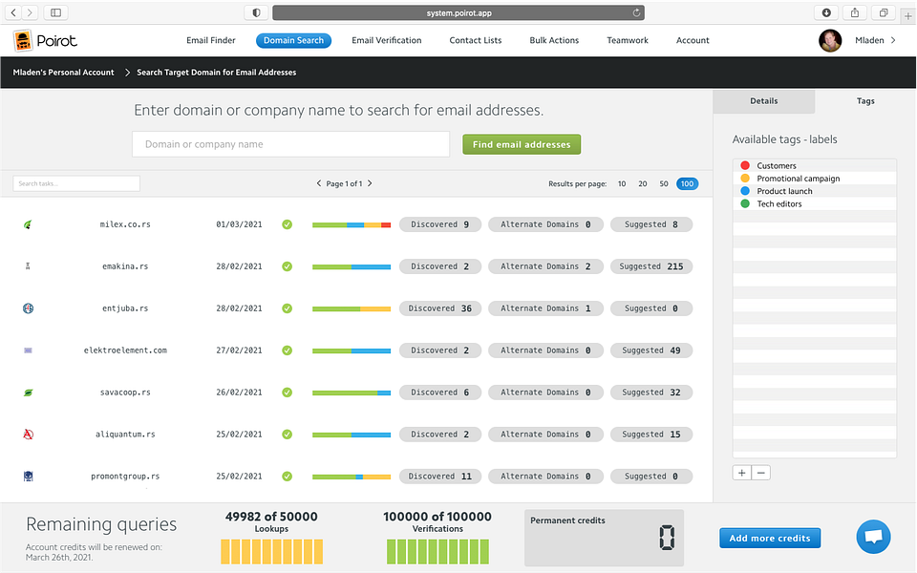Focus the Search tasks field
The width and height of the screenshot is (917, 573).
coord(76,183)
